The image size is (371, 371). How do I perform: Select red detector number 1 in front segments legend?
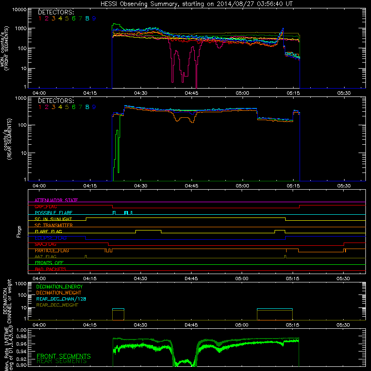40,19
